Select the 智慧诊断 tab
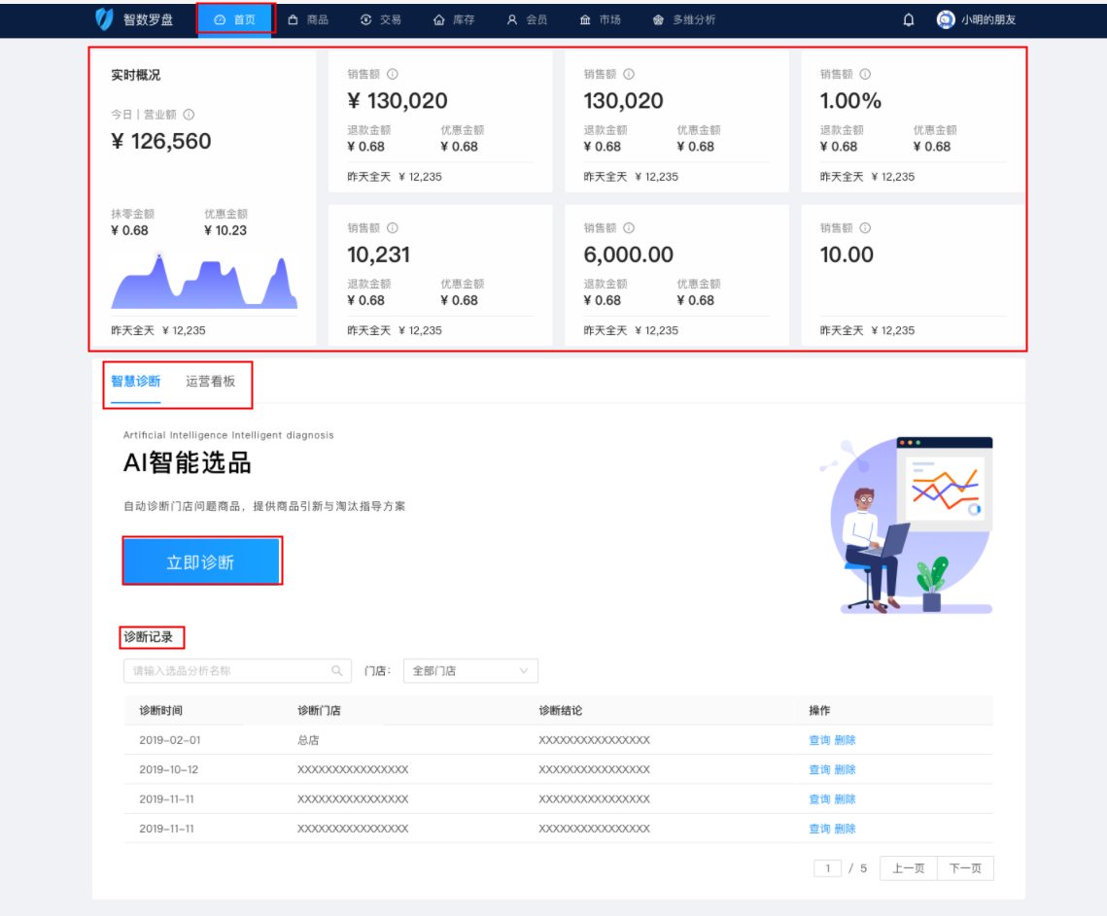 [136, 381]
